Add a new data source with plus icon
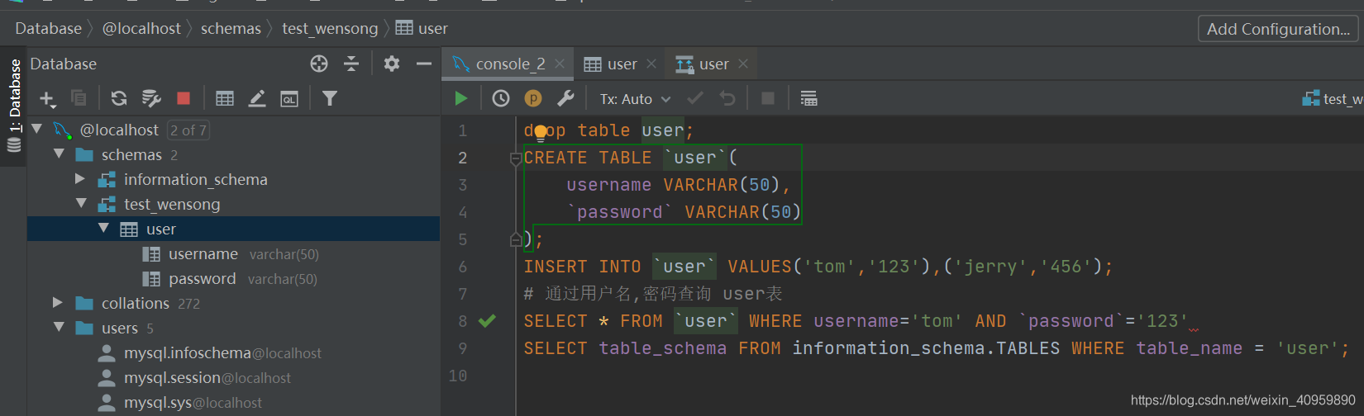1364x416 pixels. coord(46,99)
